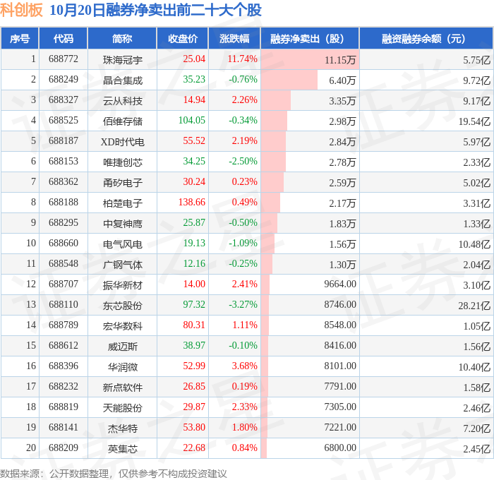The height and width of the screenshot is (480, 494).
Task: Select the stock name 晶合集成
Action: [x=123, y=80]
